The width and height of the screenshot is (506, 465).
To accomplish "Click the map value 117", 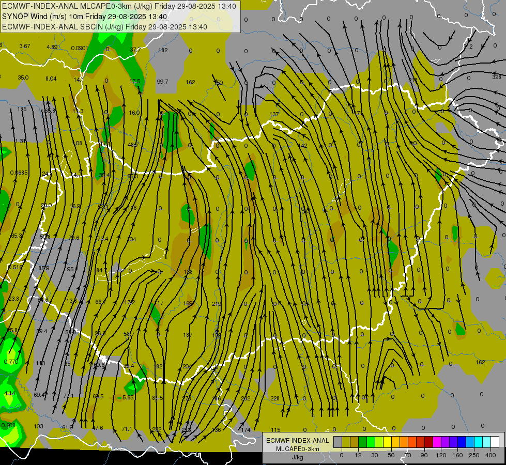I will [159, 303].
